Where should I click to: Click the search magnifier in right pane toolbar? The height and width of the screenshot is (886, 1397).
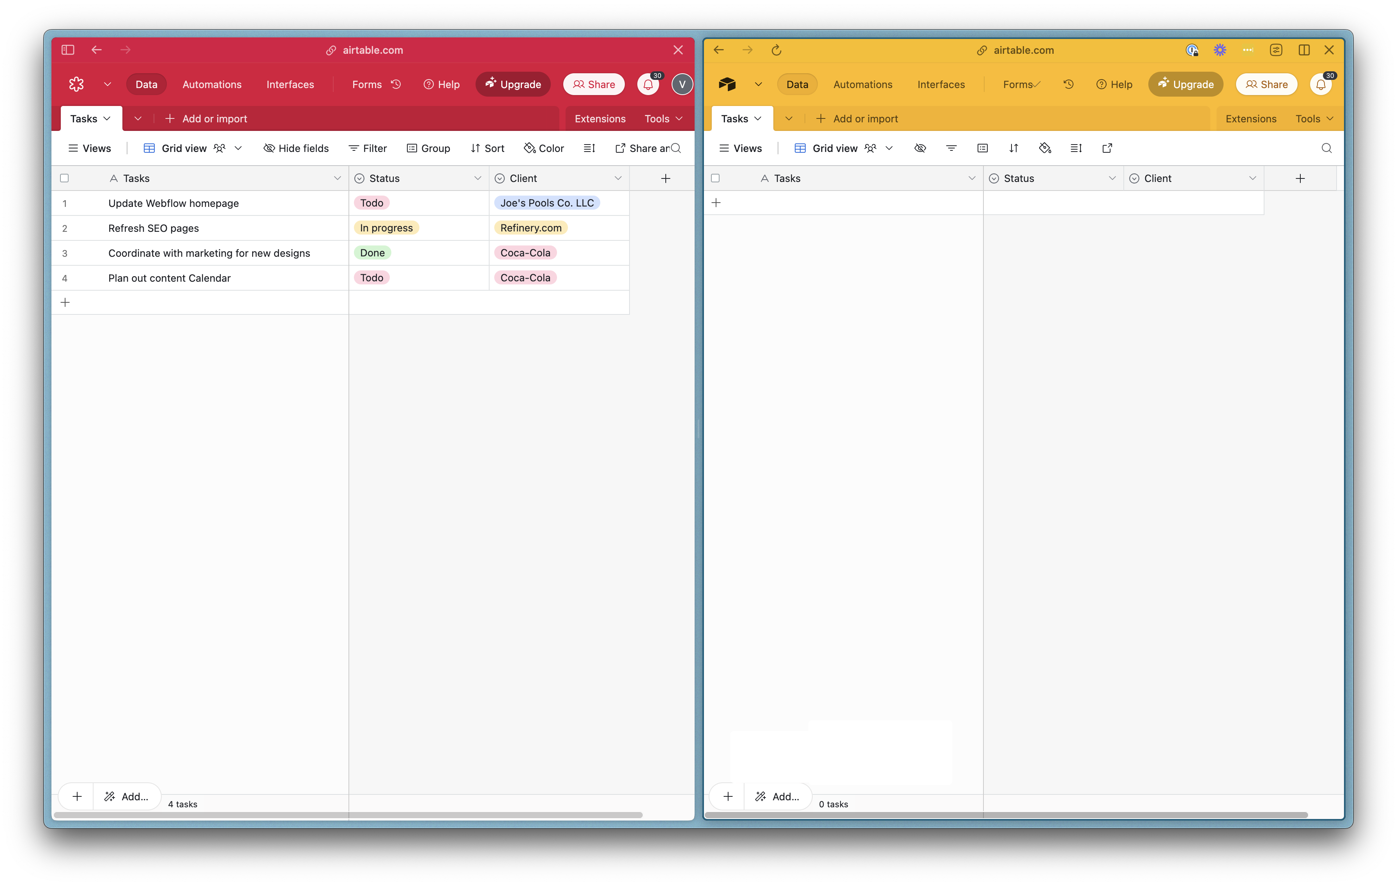point(1326,148)
